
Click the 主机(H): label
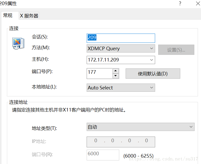pyautogui.click(x=40, y=59)
